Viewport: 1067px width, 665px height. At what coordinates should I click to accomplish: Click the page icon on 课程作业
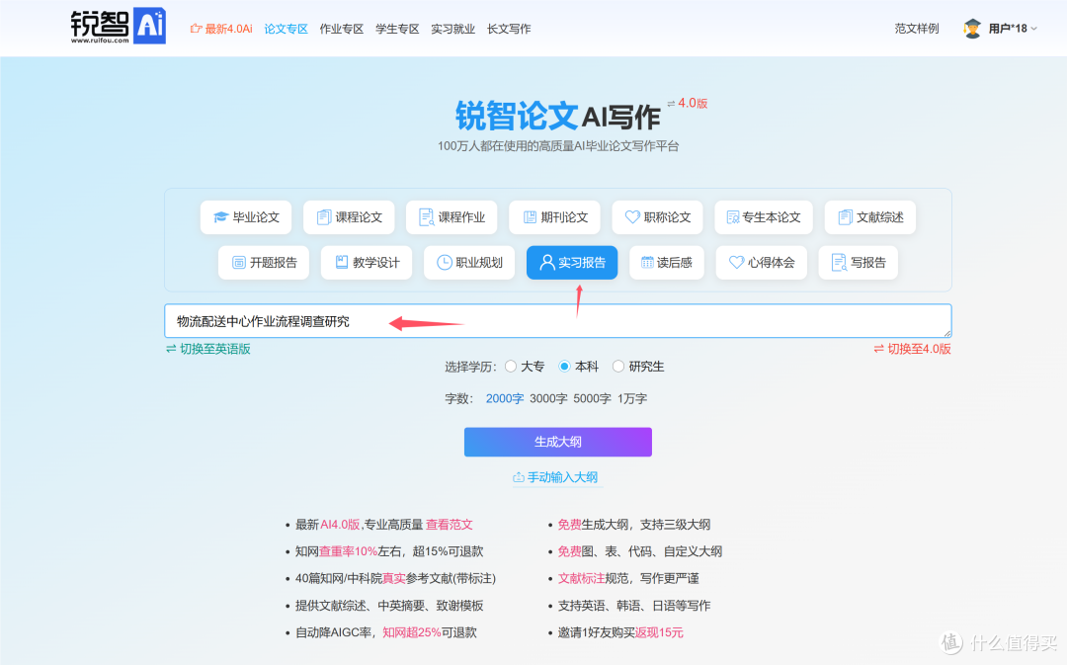click(427, 217)
